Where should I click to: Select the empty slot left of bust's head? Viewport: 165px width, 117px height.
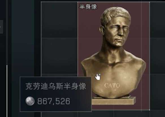coord(59,20)
